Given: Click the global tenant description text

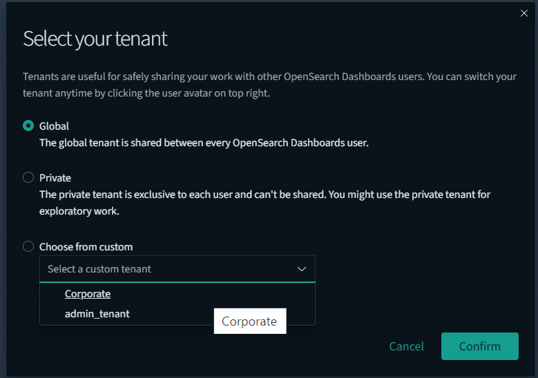Looking at the screenshot, I should tap(204, 143).
